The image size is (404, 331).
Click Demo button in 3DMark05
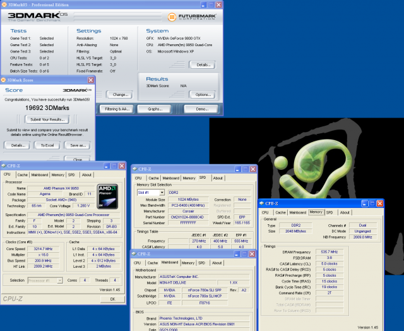point(201,109)
